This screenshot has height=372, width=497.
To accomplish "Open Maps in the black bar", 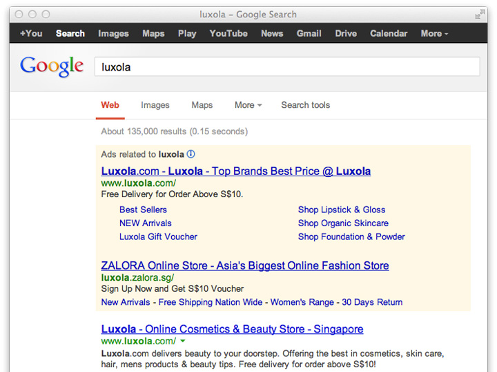I will tap(153, 34).
